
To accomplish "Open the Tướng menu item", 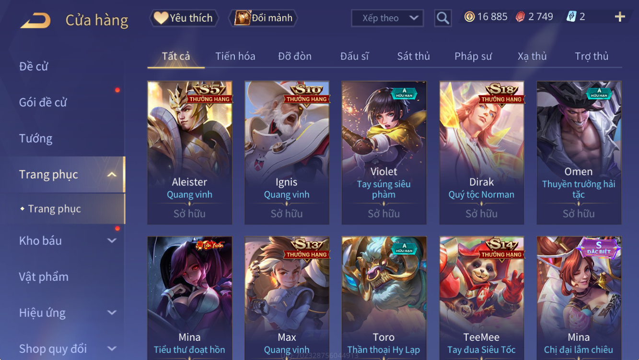I will click(35, 139).
